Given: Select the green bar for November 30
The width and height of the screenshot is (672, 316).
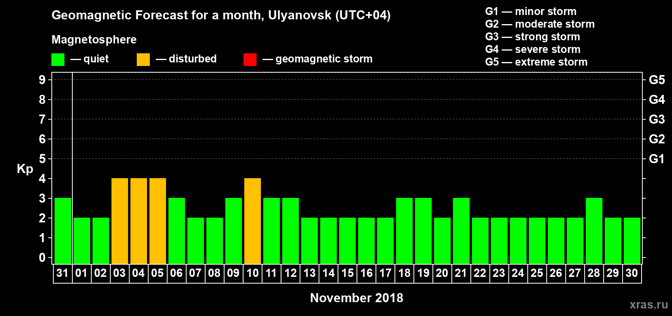Looking at the screenshot, I should click(x=632, y=241).
